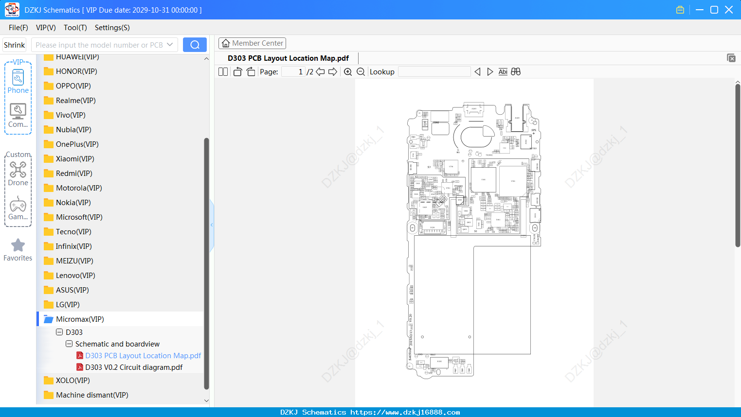Expand the Xiaomi(VIP) folder
The image size is (741, 417).
tap(69, 159)
